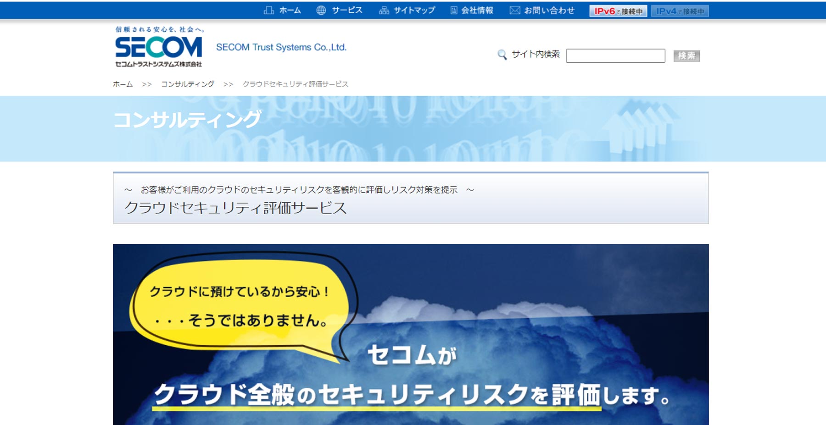Open the サイトマップ top menu item
826x425 pixels.
(414, 10)
